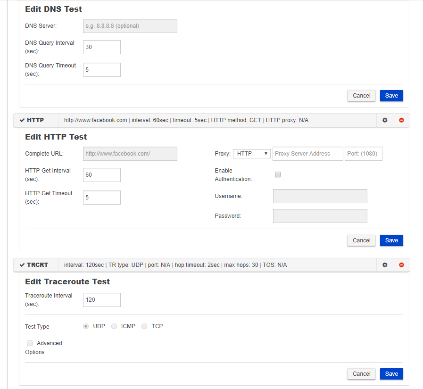
Task: Click the DNS Query Interval field
Action: coord(102,47)
